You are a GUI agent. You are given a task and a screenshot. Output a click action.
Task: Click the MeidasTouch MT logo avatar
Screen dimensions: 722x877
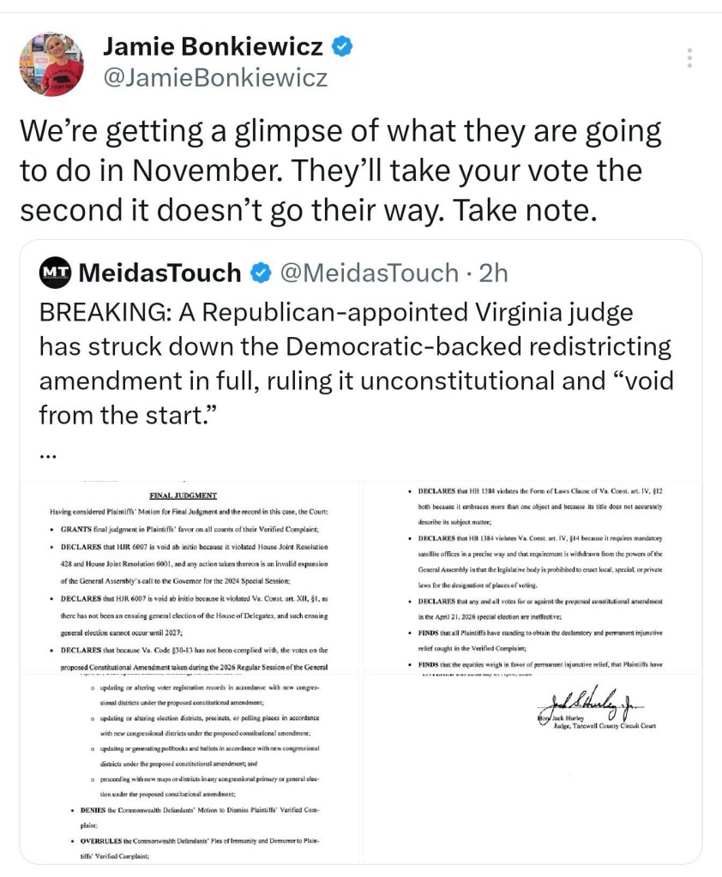tap(55, 273)
